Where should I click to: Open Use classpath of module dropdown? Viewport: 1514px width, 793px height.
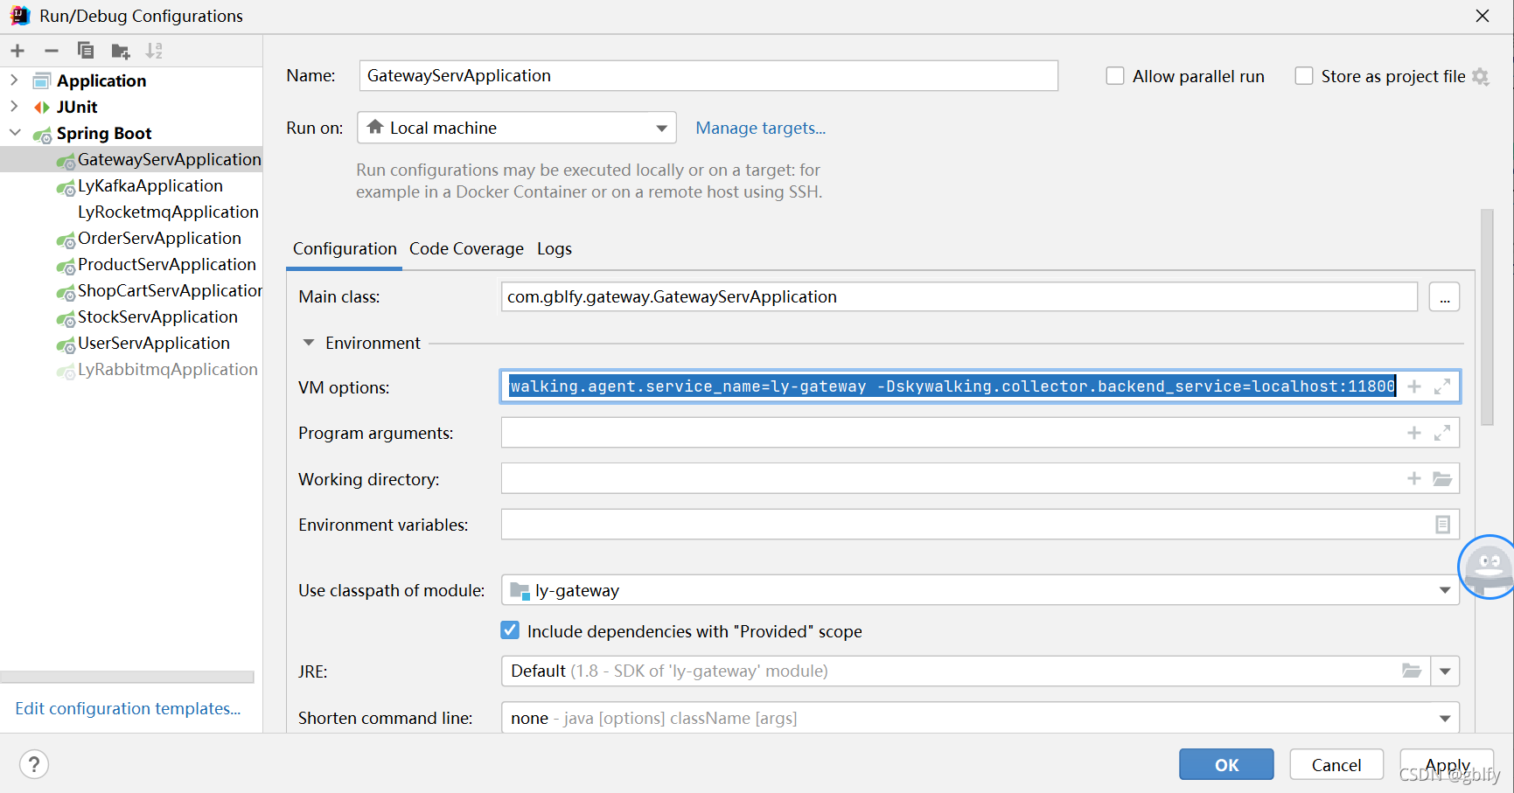point(980,590)
